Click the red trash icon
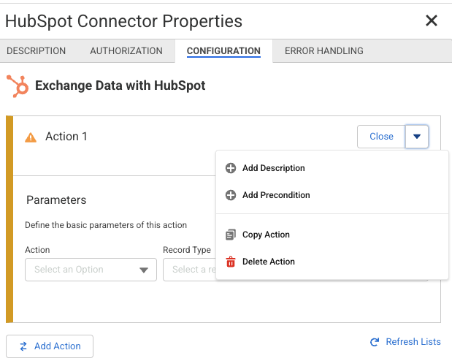This screenshot has height=361, width=452. [x=231, y=262]
